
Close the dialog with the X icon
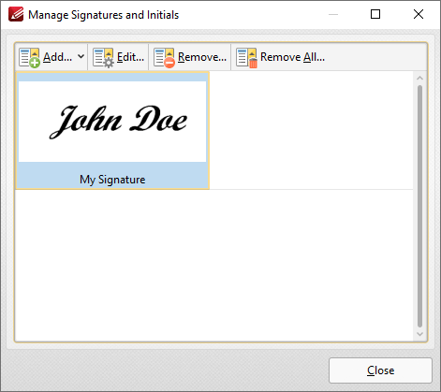coord(419,14)
